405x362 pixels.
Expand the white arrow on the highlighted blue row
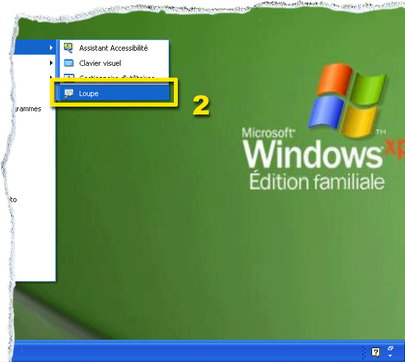[51, 48]
